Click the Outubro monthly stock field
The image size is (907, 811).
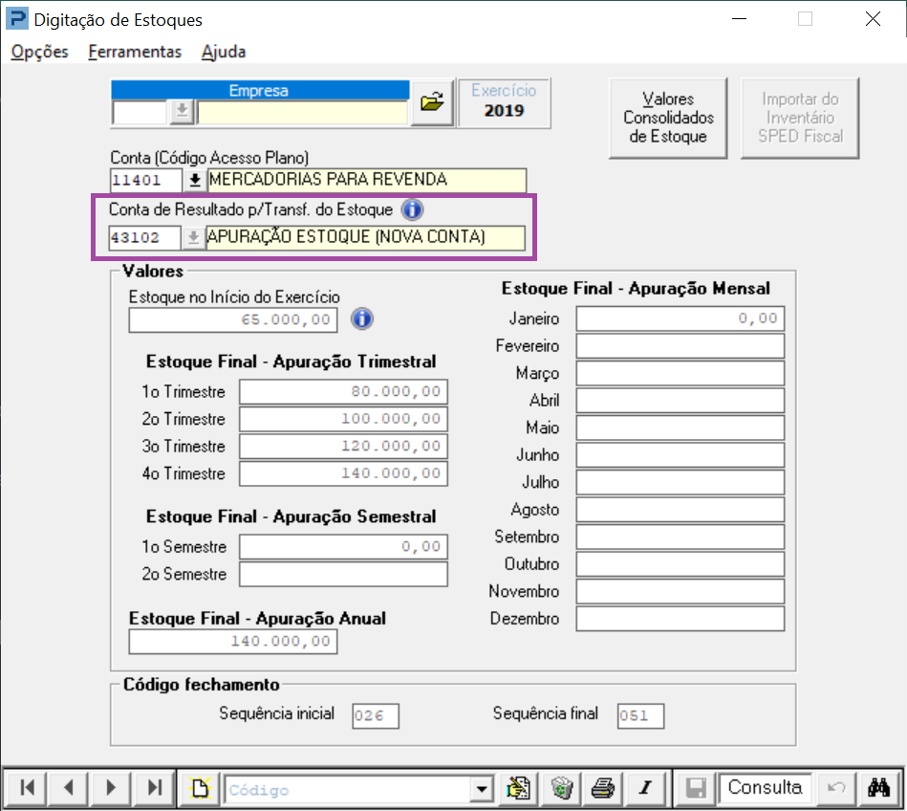pyautogui.click(x=680, y=564)
